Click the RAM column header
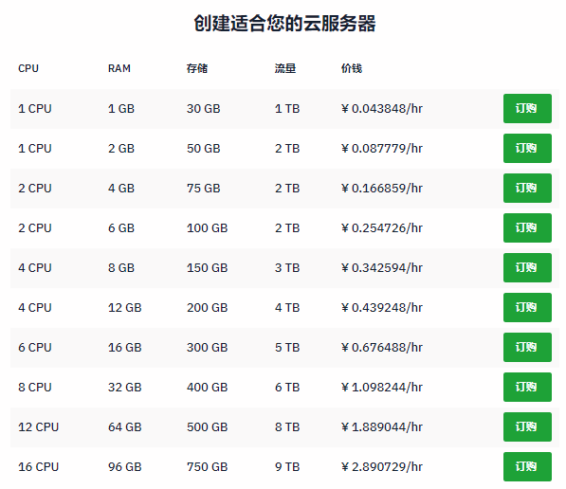 (119, 68)
